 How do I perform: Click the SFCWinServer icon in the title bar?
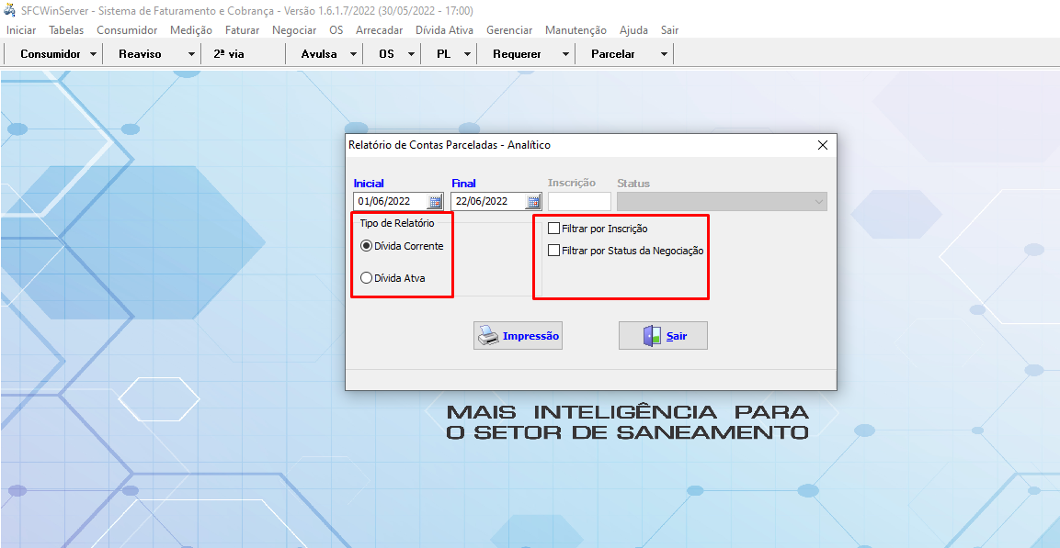[x=9, y=9]
